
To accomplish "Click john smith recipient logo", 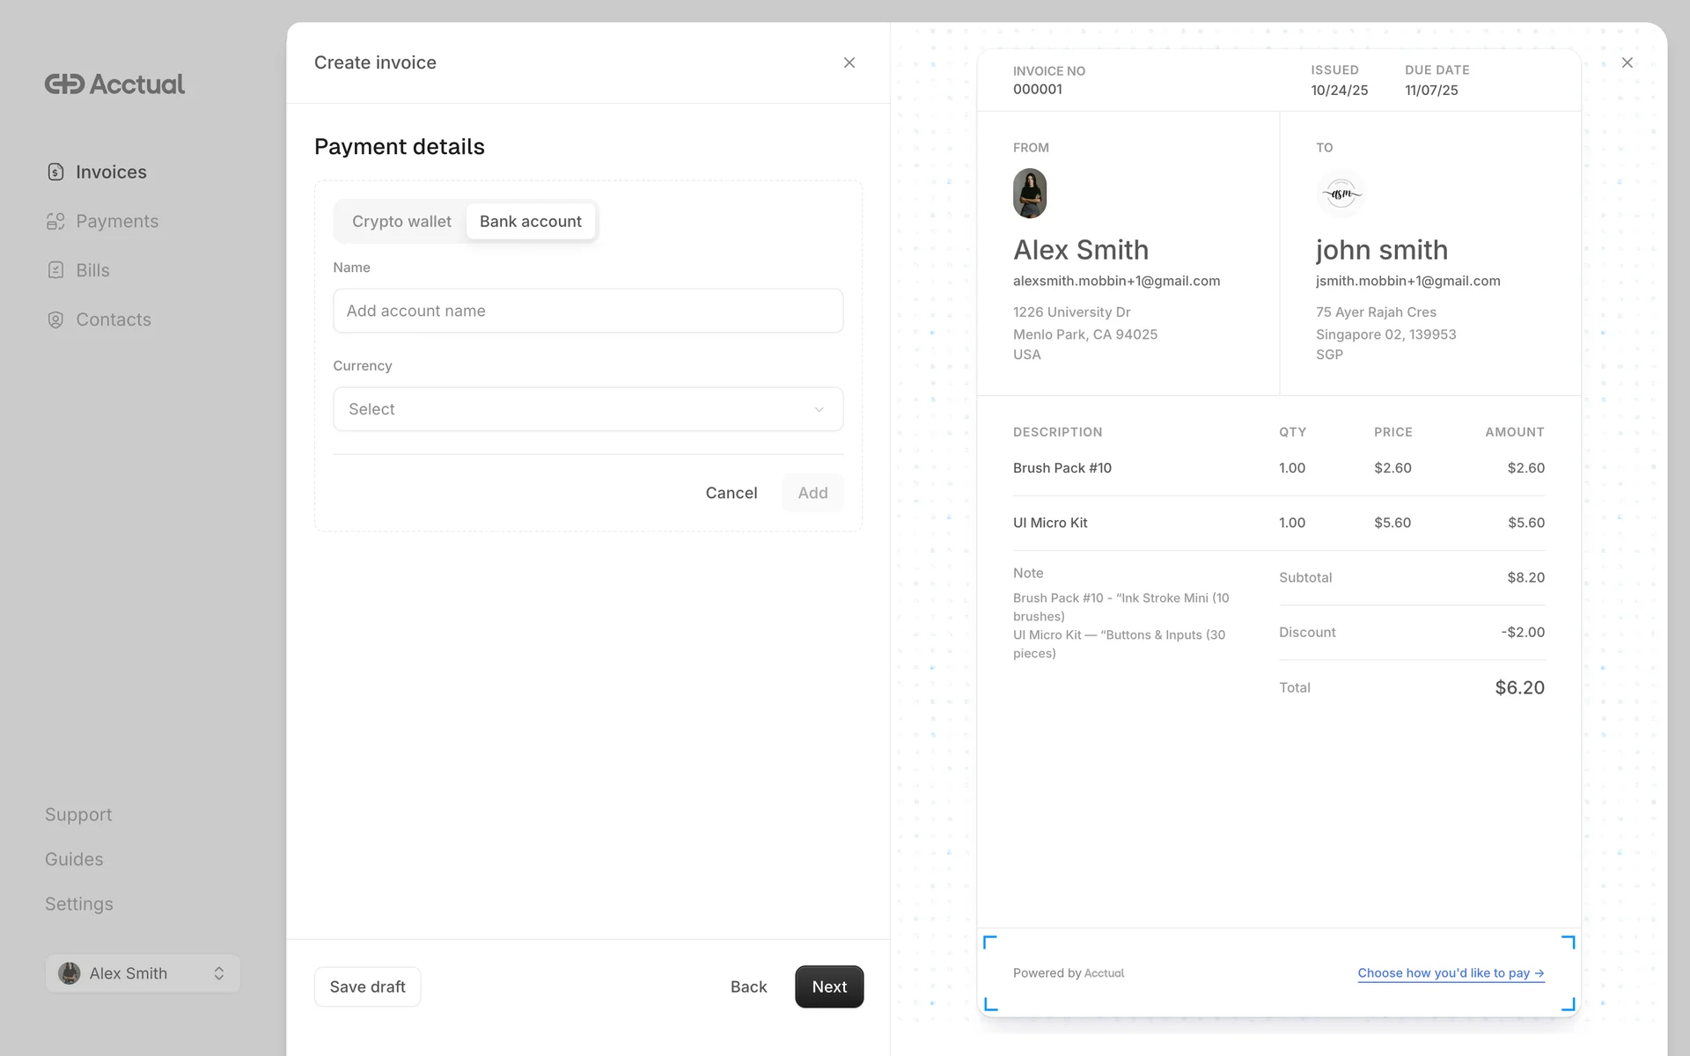I will point(1341,194).
